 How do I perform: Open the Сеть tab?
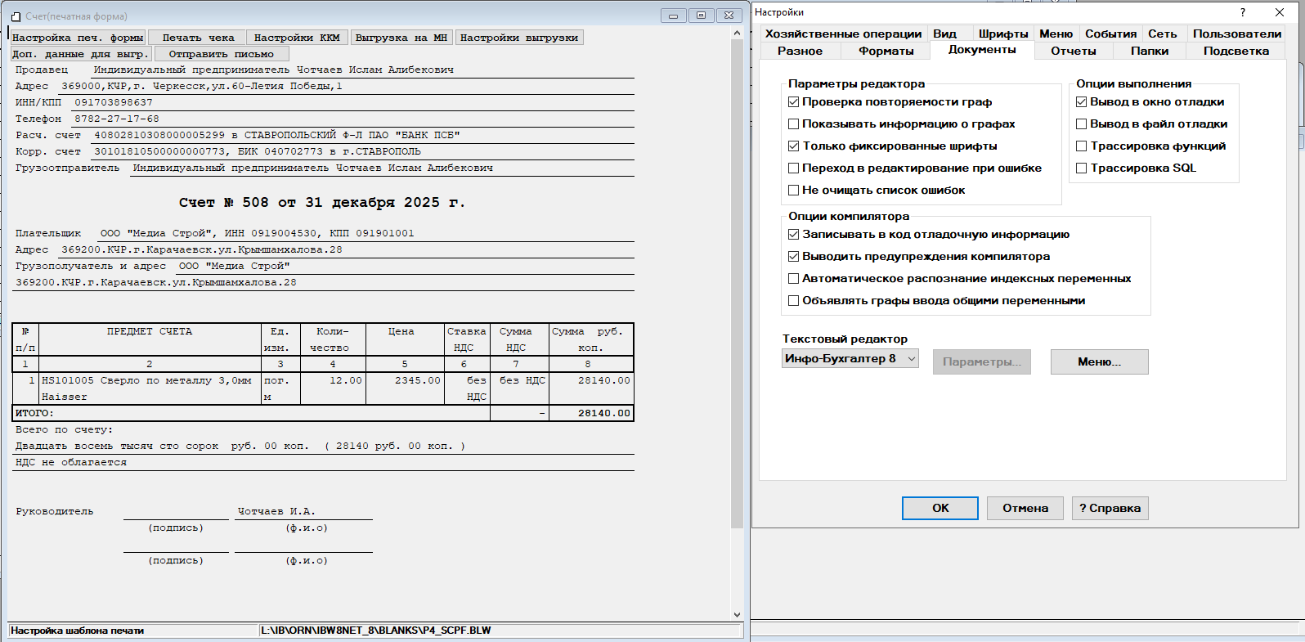pos(1162,34)
